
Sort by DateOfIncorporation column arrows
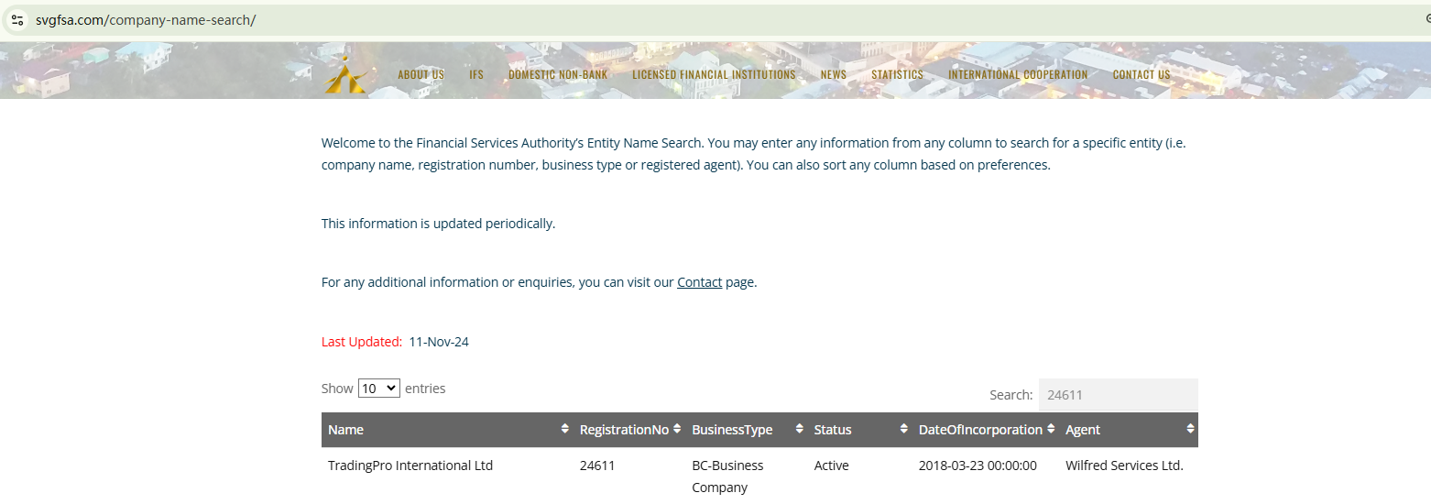pos(1052,430)
